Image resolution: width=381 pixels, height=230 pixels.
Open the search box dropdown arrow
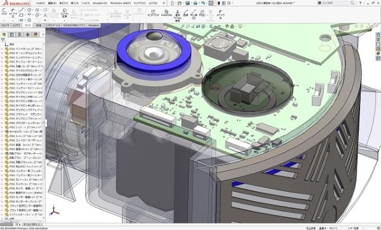[356, 3]
